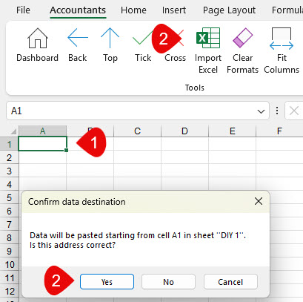Select cell A1 in the sheet

(x=42, y=143)
